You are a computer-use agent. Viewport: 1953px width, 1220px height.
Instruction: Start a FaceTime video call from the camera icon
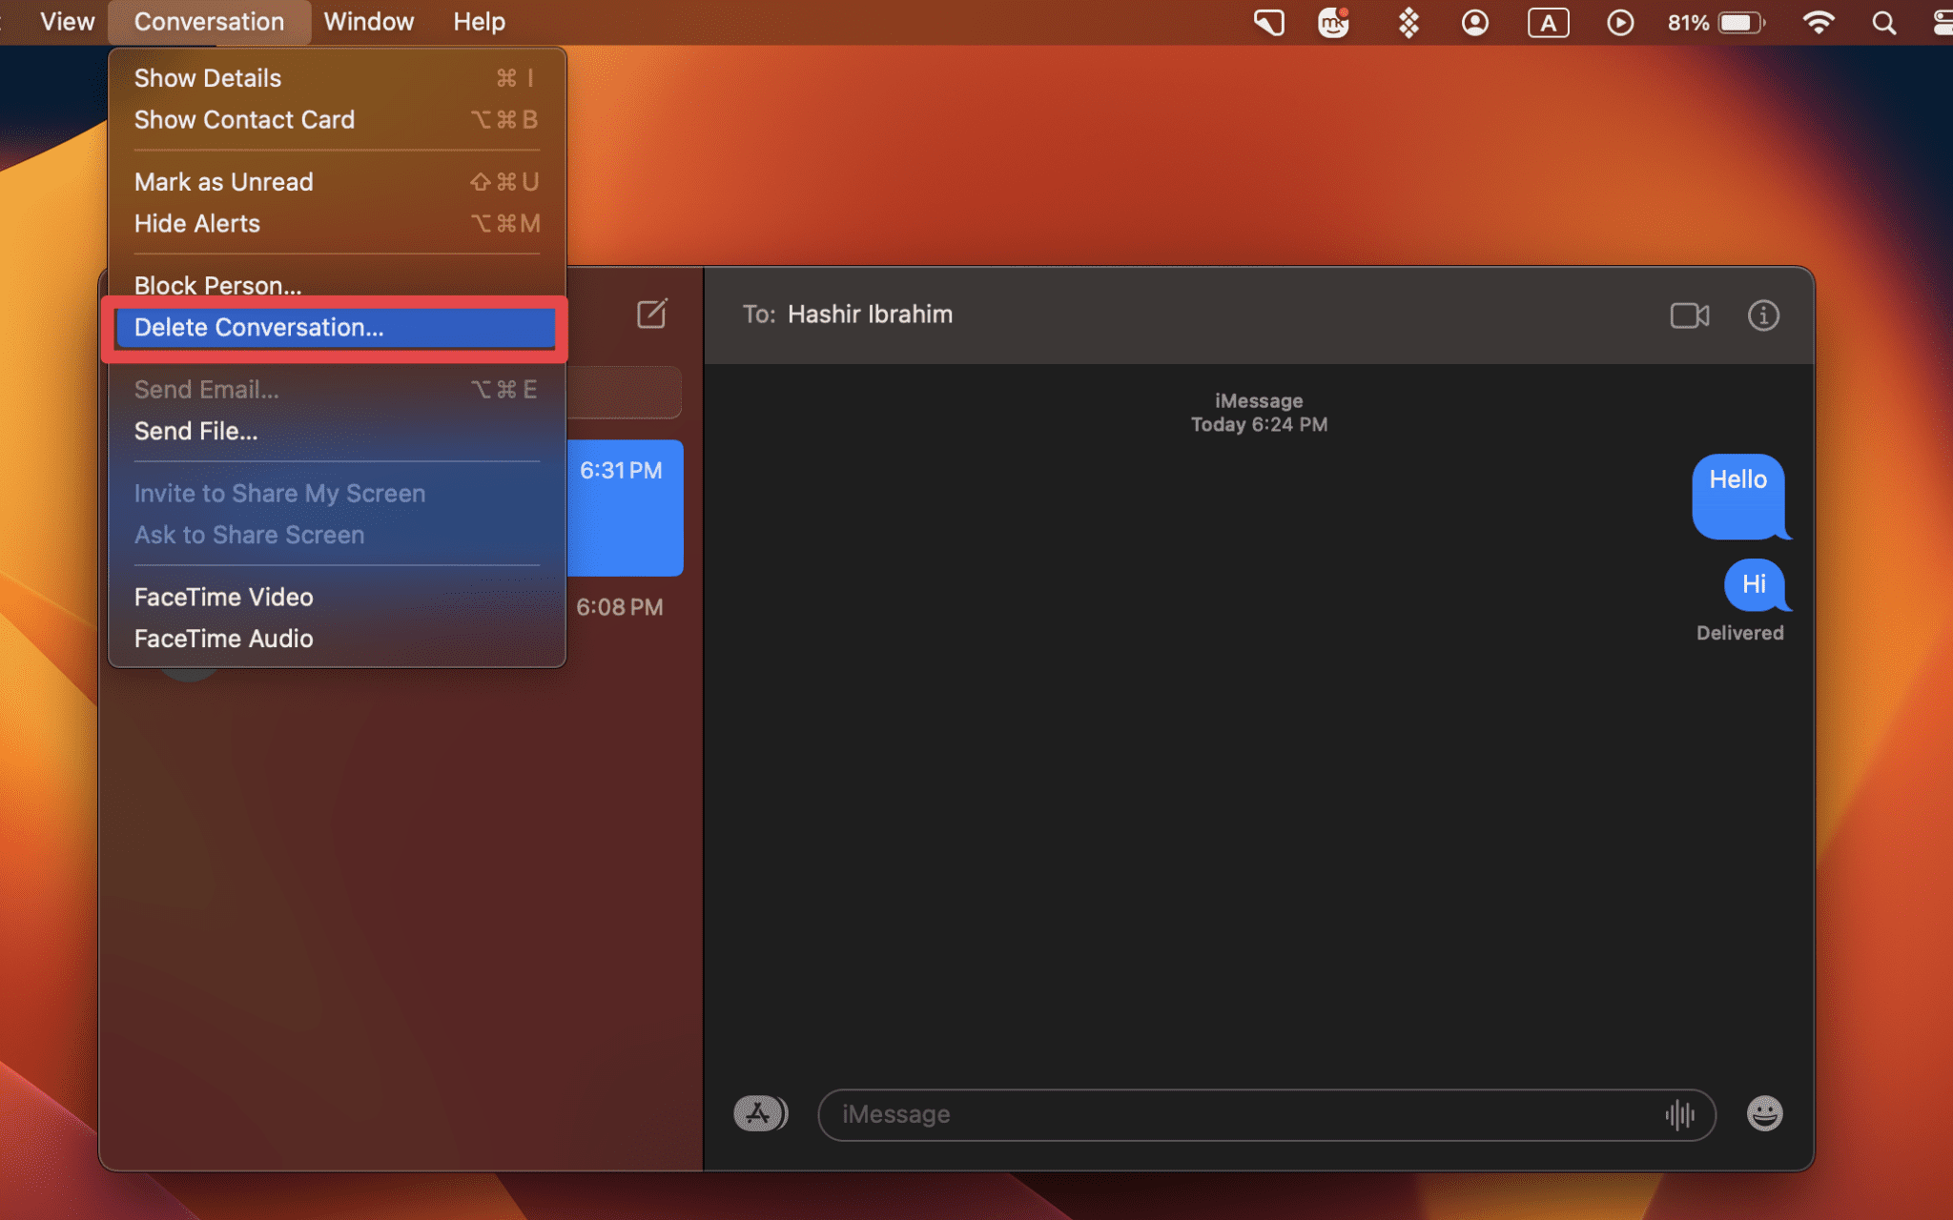(1689, 315)
